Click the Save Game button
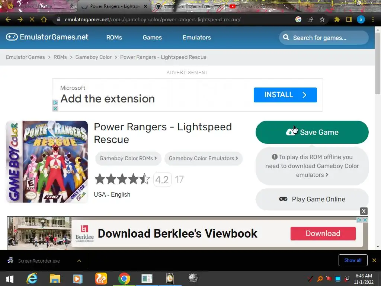Viewport: 381px width, 286px height. (312, 132)
